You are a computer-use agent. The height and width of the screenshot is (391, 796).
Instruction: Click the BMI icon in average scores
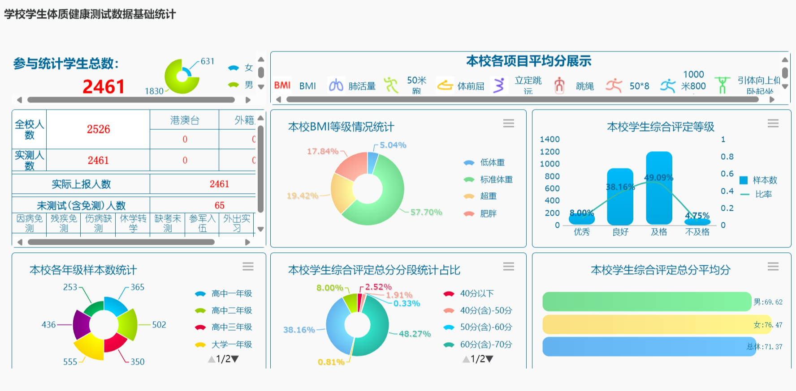(282, 85)
